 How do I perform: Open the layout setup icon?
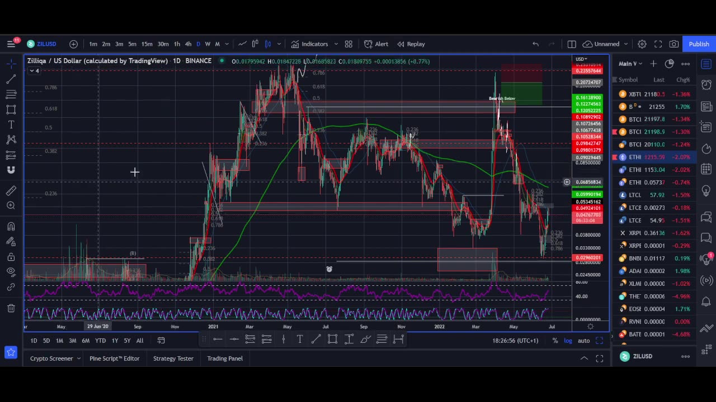click(572, 44)
